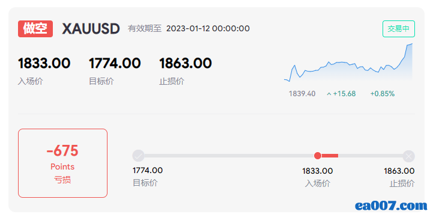Click the 目标价 label under progress bar

coord(145,183)
